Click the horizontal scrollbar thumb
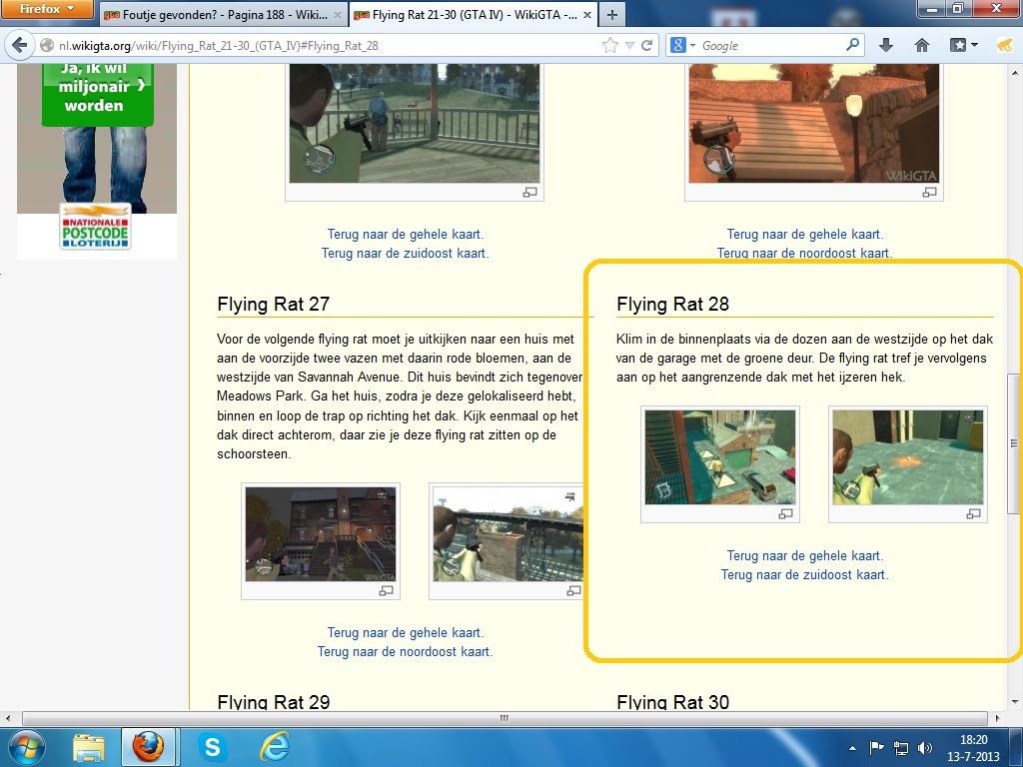 coord(504,718)
